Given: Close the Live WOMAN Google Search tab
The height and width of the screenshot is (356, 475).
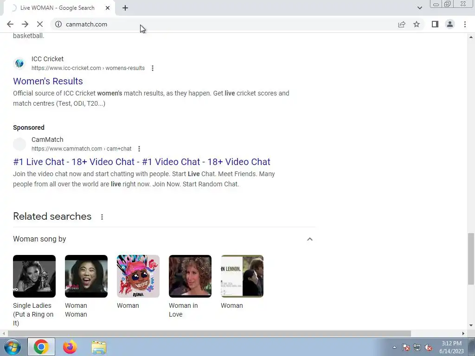Looking at the screenshot, I should pos(108,8).
